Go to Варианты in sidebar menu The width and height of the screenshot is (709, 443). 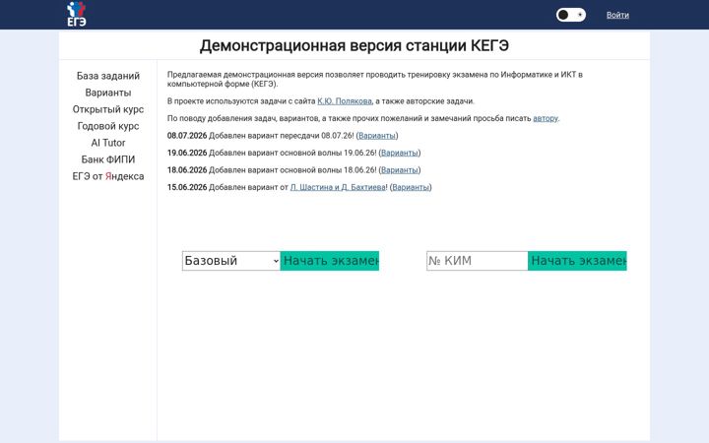coord(108,93)
